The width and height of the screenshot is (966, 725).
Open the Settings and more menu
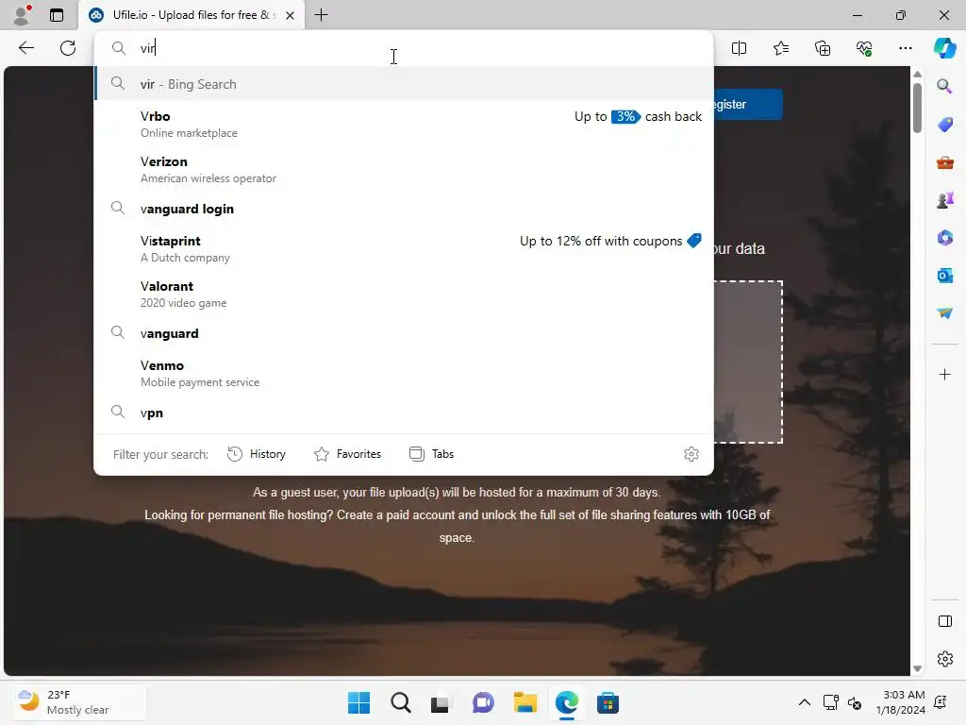coord(905,48)
